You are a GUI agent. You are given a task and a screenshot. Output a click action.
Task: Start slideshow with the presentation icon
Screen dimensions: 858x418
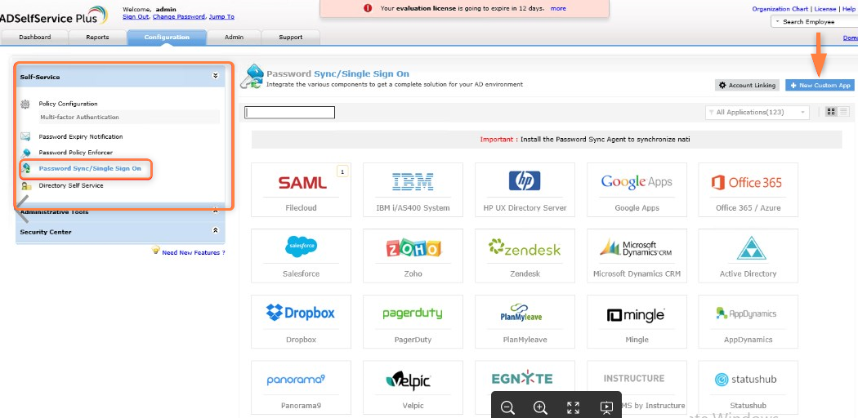point(606,407)
